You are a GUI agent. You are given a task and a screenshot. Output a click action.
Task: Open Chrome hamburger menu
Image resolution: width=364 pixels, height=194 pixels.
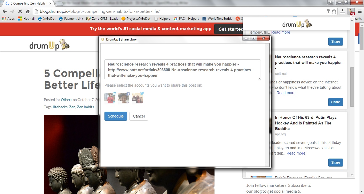point(359,11)
